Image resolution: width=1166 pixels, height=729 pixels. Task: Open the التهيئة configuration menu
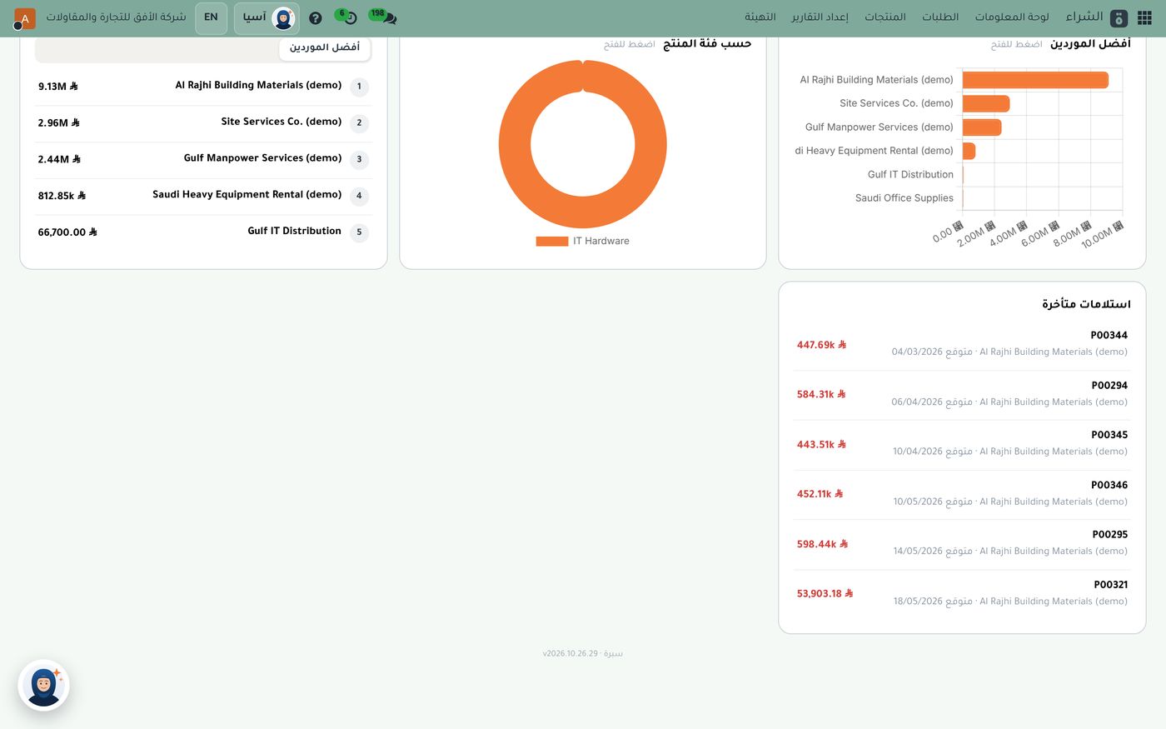[760, 17]
